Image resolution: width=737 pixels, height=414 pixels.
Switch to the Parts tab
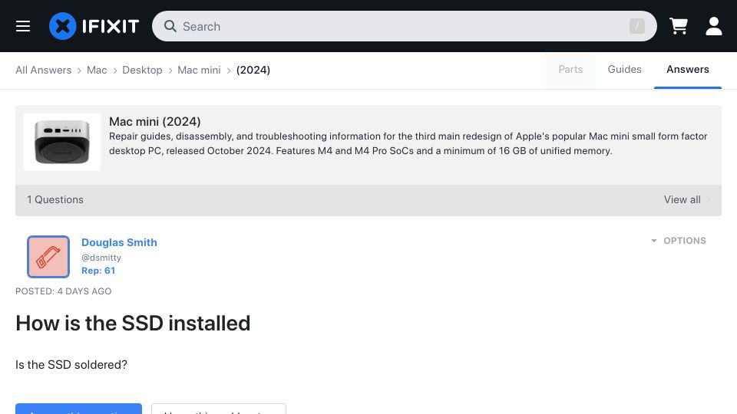click(x=570, y=70)
